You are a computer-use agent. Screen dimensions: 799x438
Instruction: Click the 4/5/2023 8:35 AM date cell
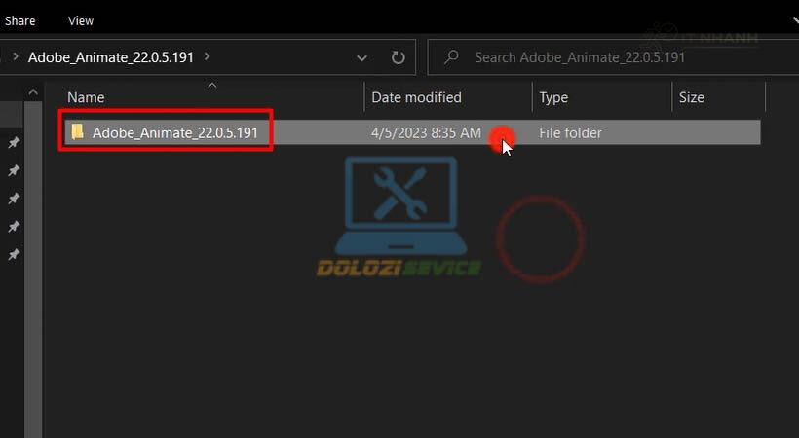pos(426,133)
